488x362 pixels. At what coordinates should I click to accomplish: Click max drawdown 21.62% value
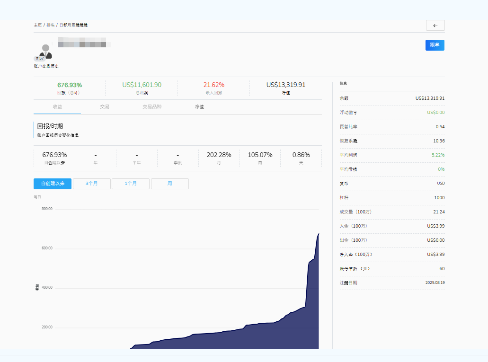point(214,85)
